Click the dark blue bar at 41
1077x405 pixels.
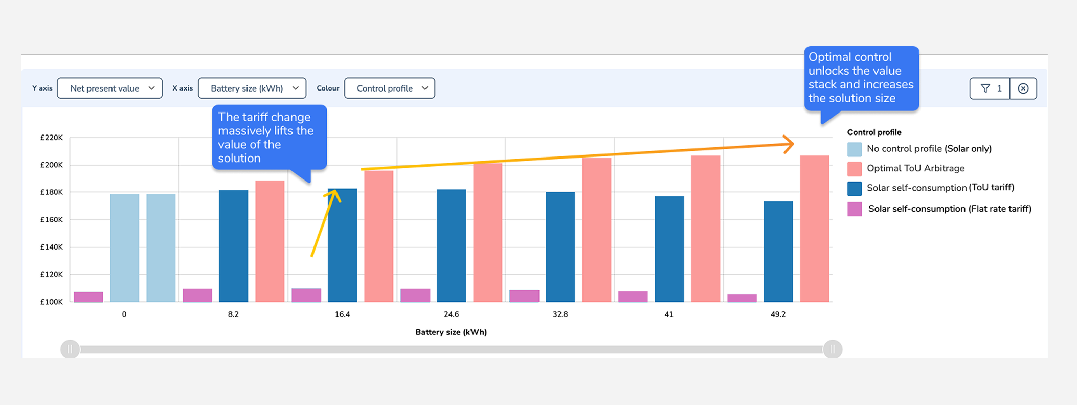[669, 249]
